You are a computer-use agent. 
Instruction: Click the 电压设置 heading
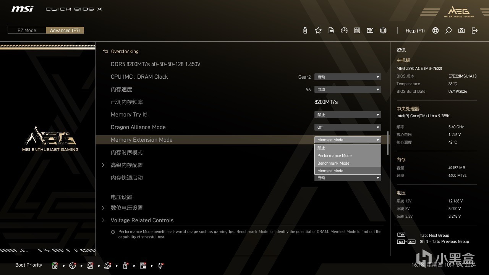(x=121, y=197)
